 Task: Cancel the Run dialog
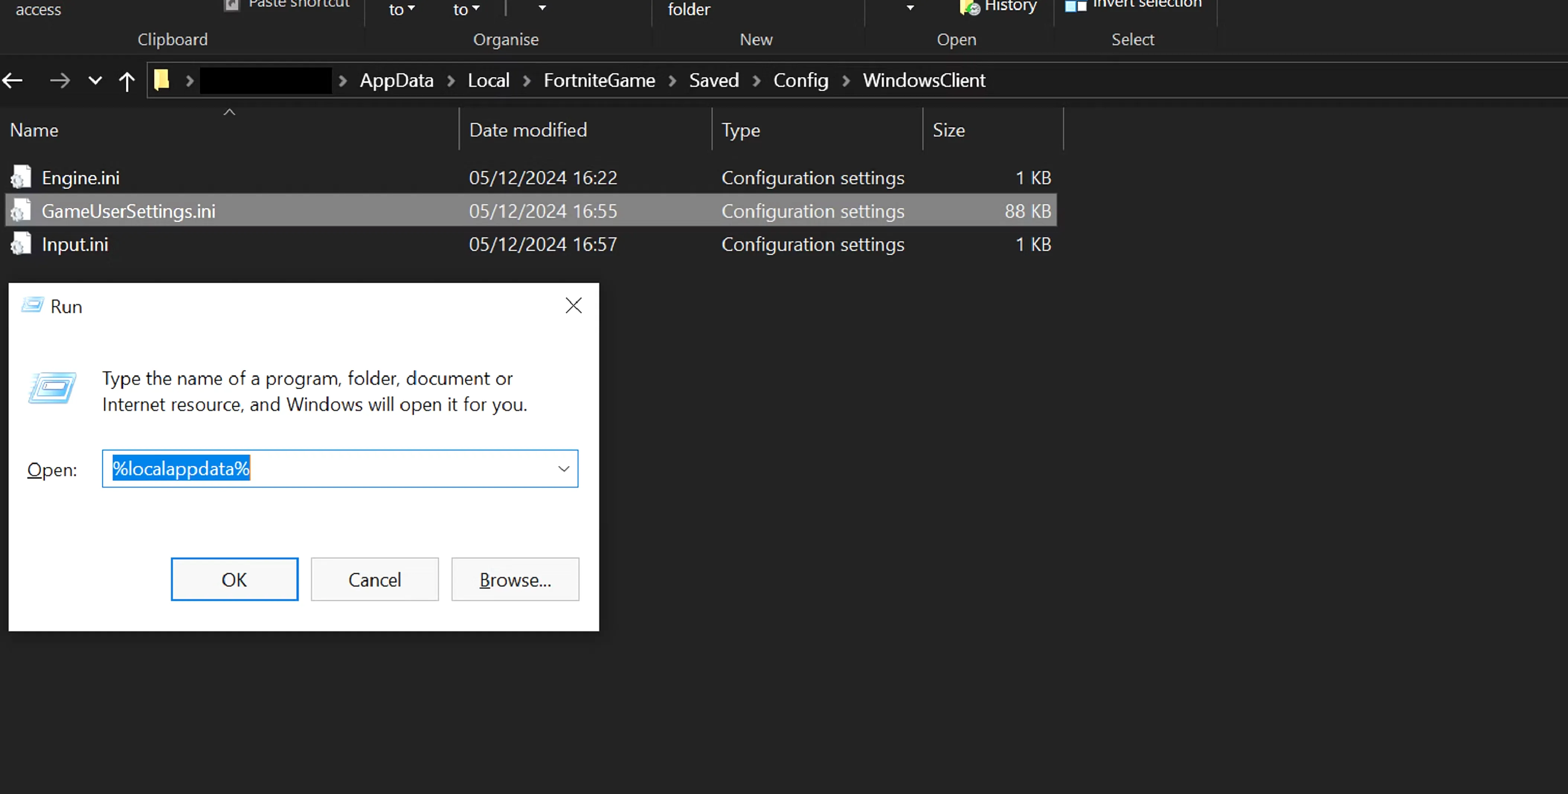coord(375,579)
